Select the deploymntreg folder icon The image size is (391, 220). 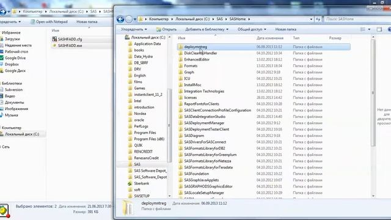click(181, 46)
